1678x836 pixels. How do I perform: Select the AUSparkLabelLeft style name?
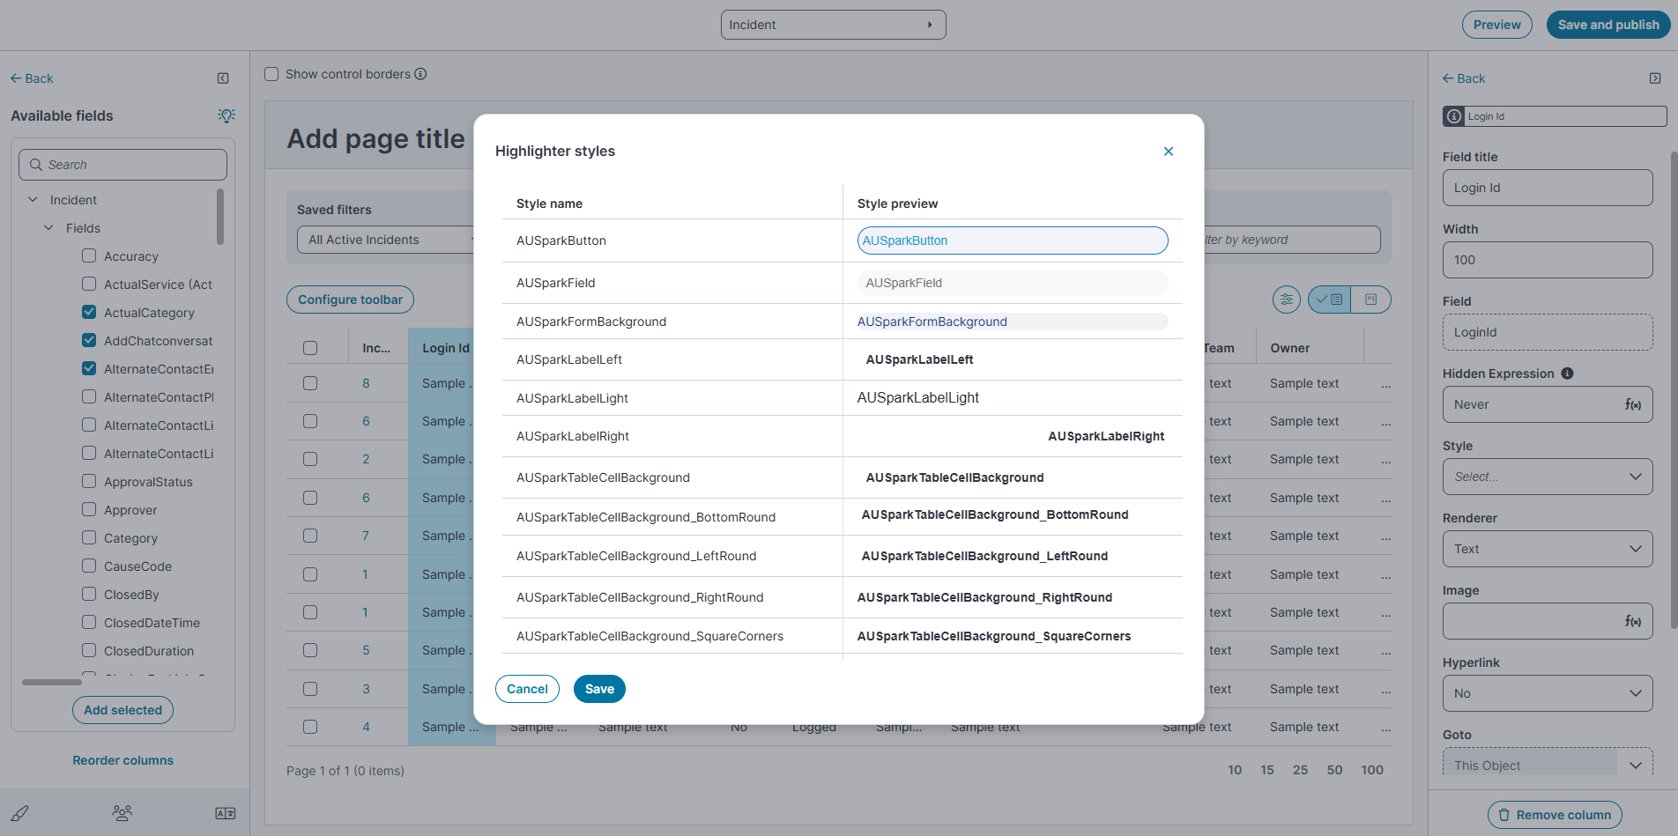coord(569,359)
